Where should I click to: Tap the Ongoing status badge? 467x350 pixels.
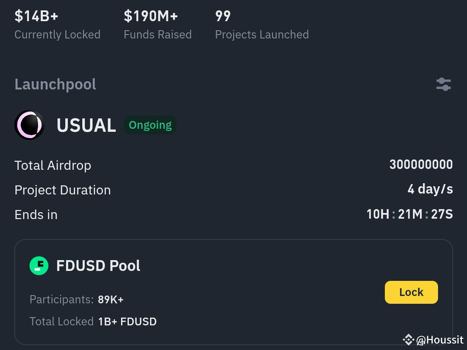coord(150,125)
